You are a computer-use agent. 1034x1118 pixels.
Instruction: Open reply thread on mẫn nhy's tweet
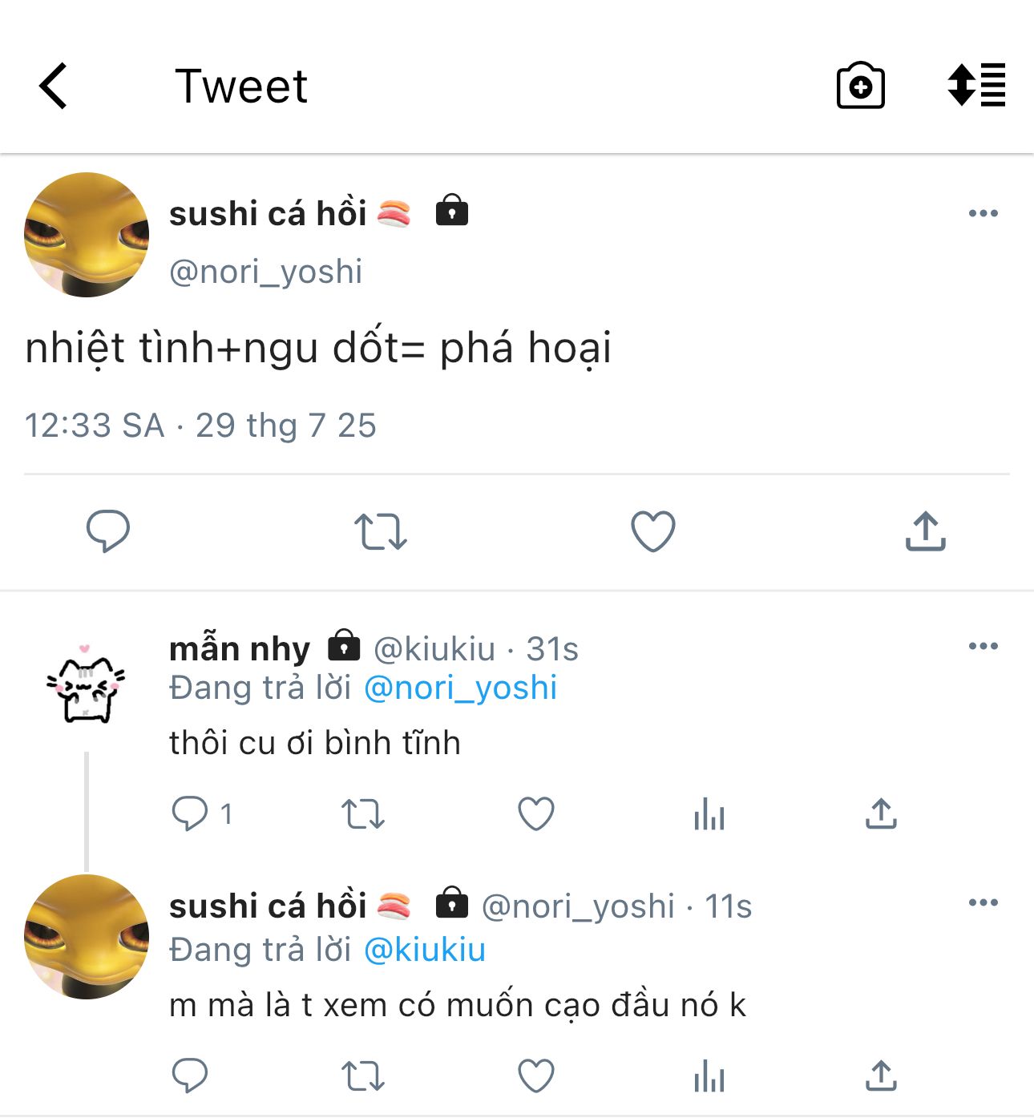(x=190, y=813)
